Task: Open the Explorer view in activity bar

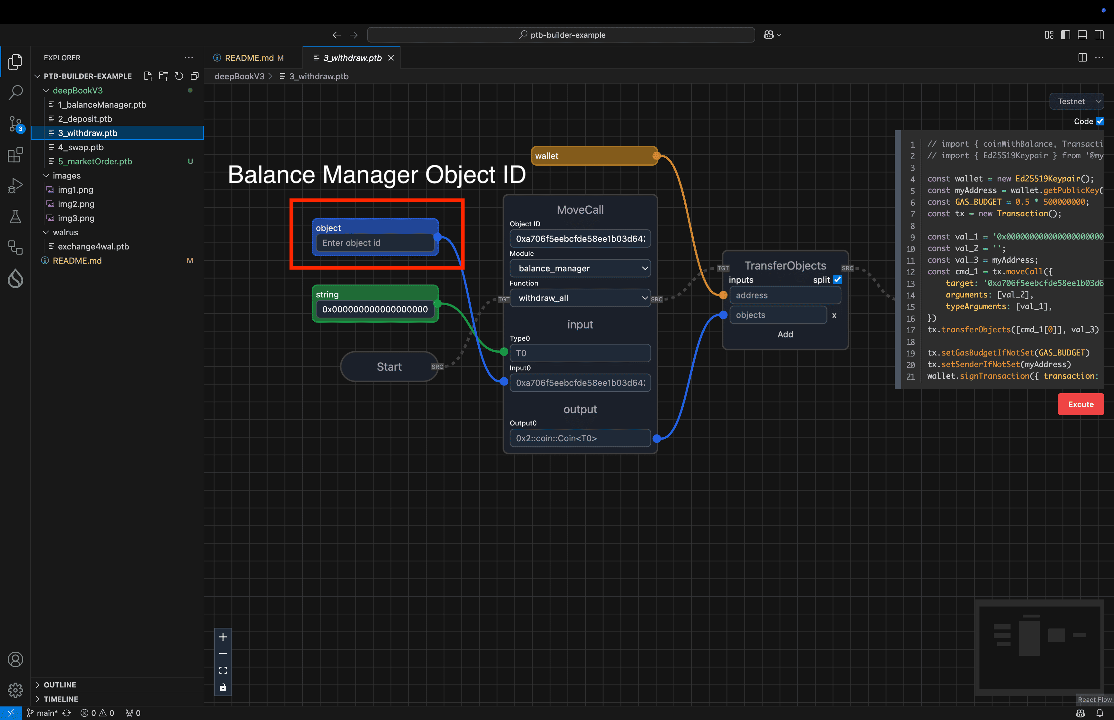Action: (x=15, y=61)
